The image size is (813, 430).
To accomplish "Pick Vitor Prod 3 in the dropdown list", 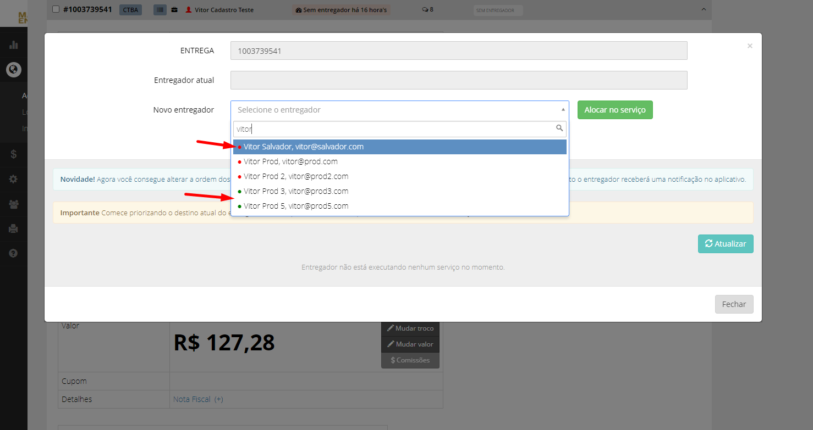I will click(400, 191).
